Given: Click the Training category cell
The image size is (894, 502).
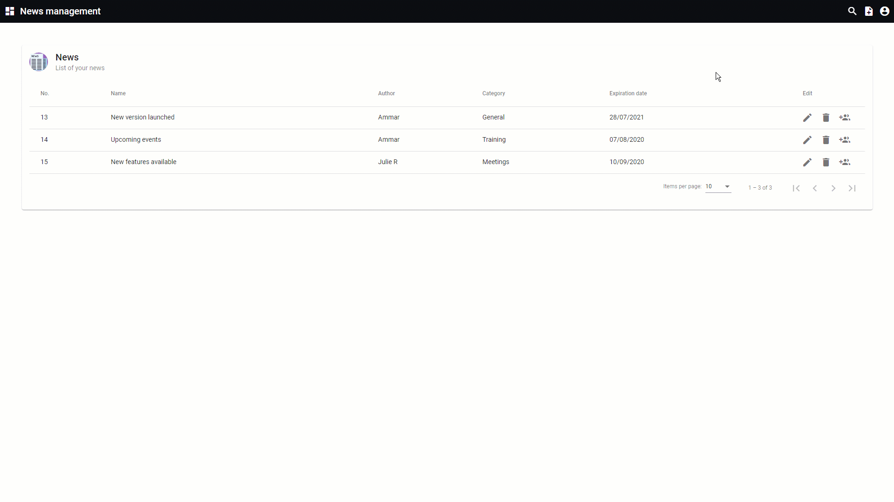Looking at the screenshot, I should 494,139.
